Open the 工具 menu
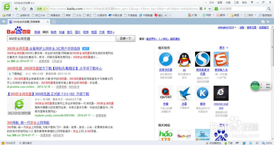Viewport: 274px width, 145px height. tap(236, 2)
